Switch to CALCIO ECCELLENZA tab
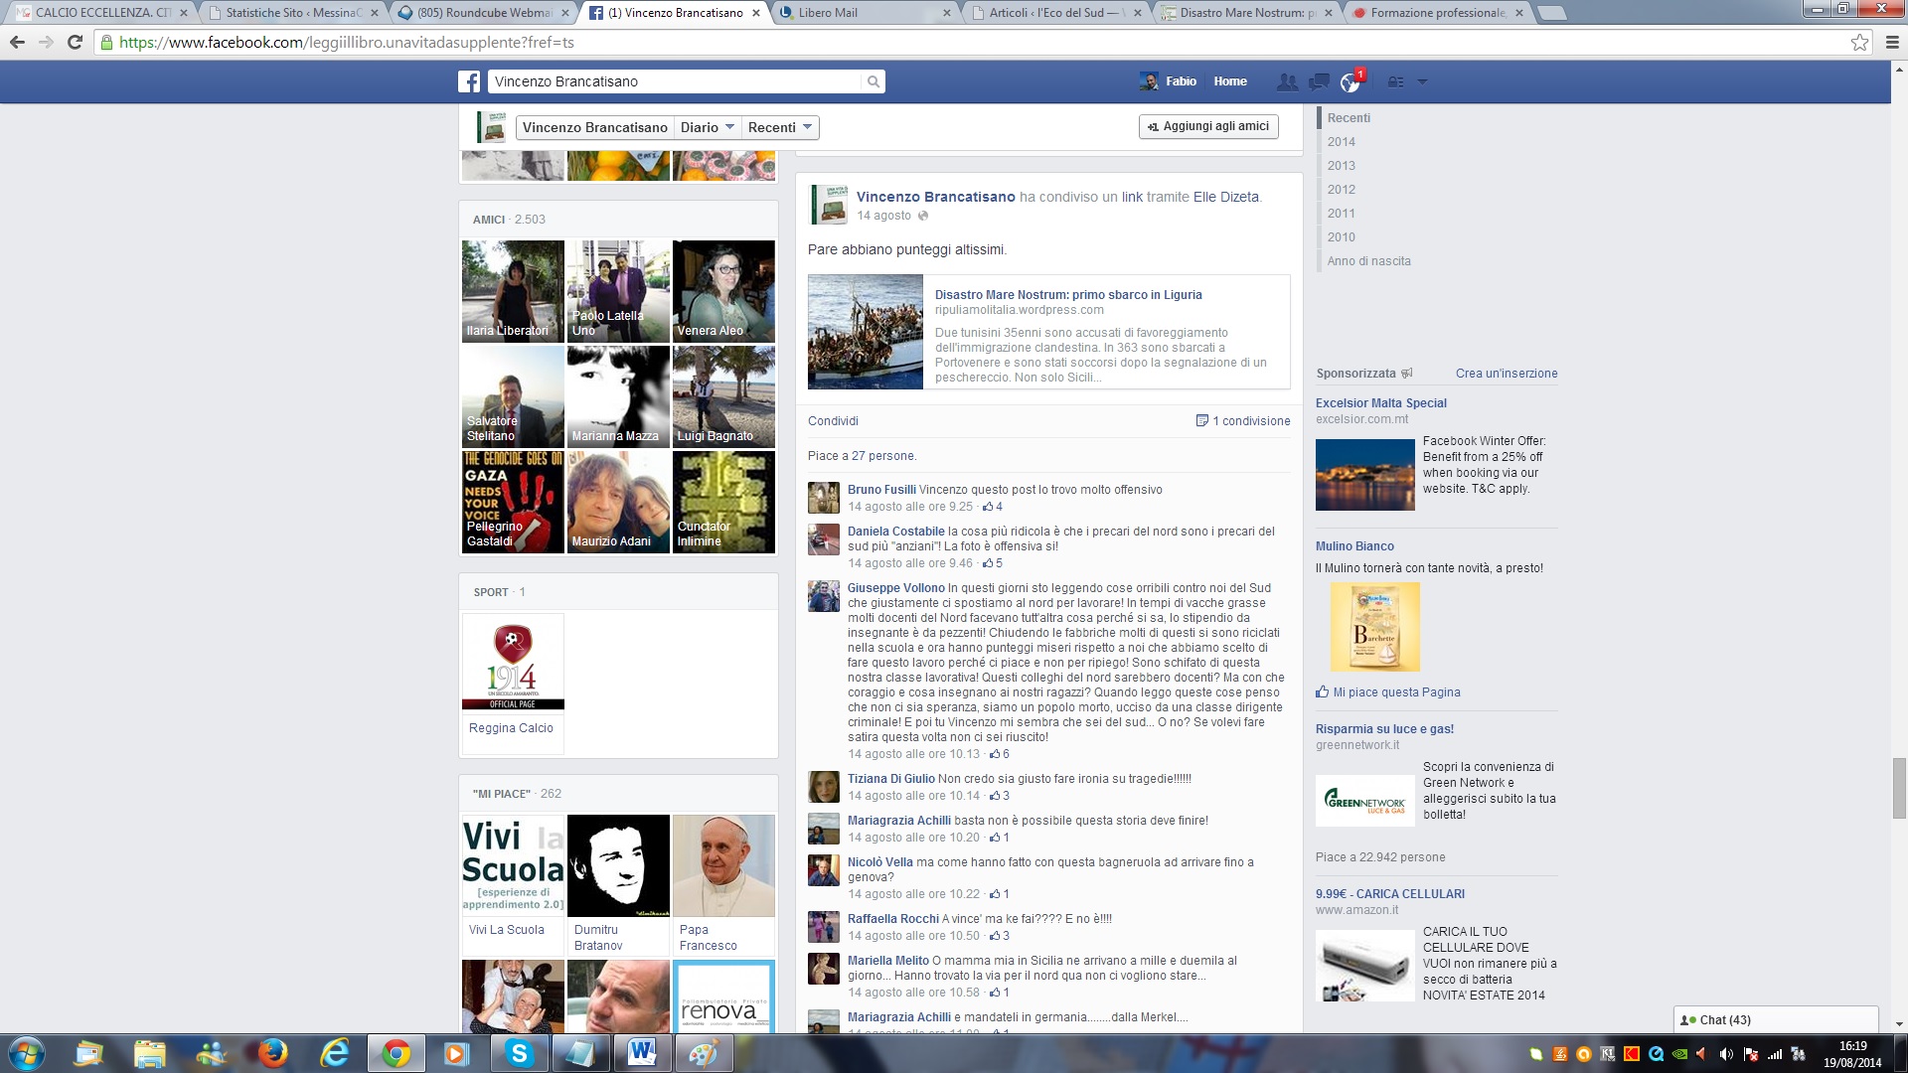 (99, 13)
